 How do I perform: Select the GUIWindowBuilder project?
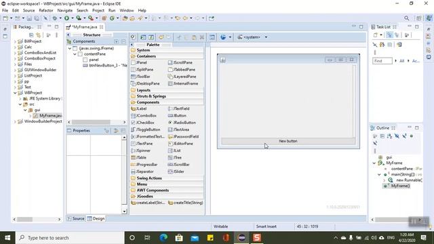coord(37,70)
